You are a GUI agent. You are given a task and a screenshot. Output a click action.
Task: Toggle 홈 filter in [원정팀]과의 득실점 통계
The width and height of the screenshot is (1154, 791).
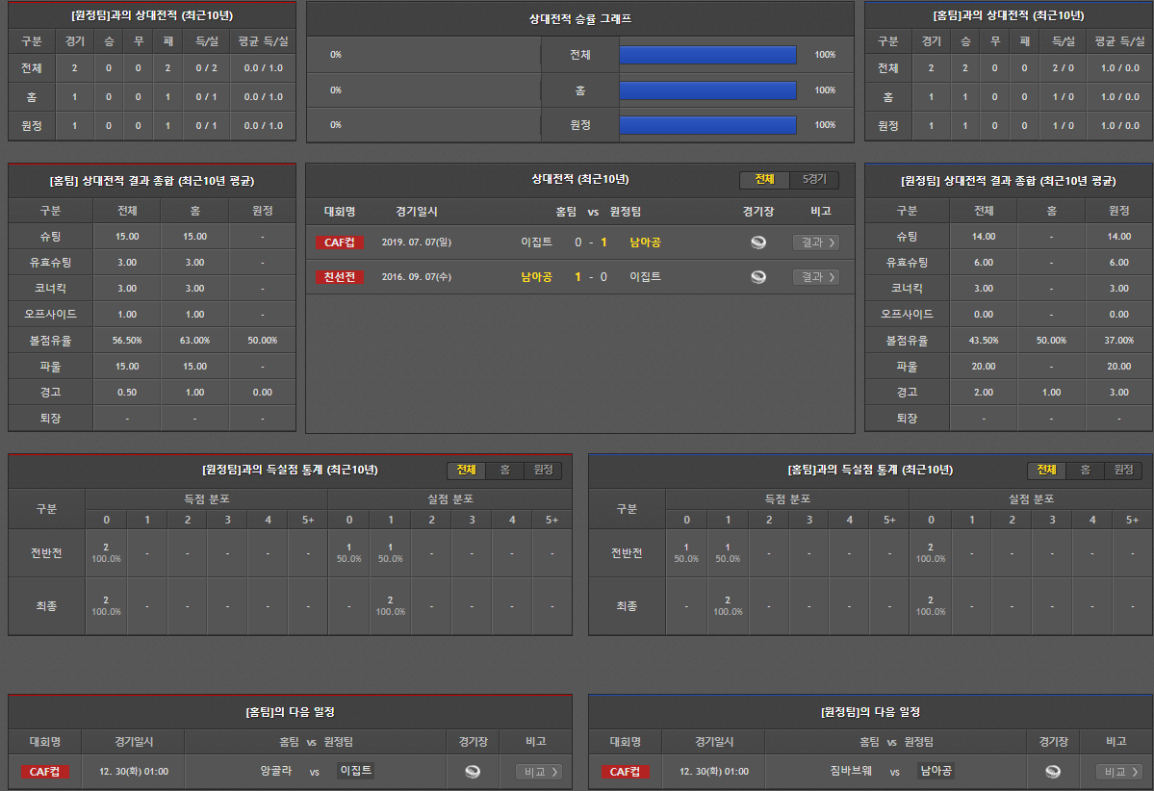click(x=504, y=470)
